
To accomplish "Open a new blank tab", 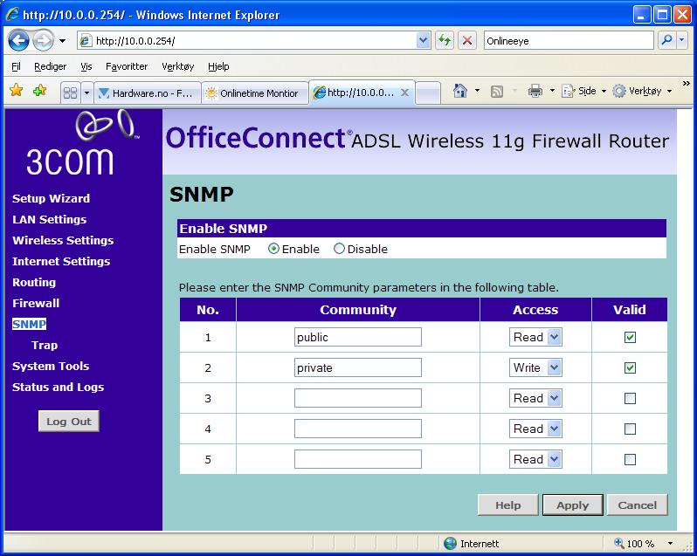I will pyautogui.click(x=428, y=93).
